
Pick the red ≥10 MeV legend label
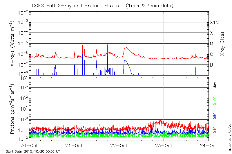215,130
